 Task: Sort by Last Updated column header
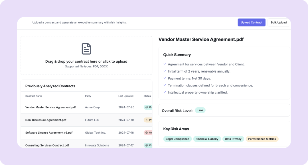pyautogui.click(x=126, y=96)
